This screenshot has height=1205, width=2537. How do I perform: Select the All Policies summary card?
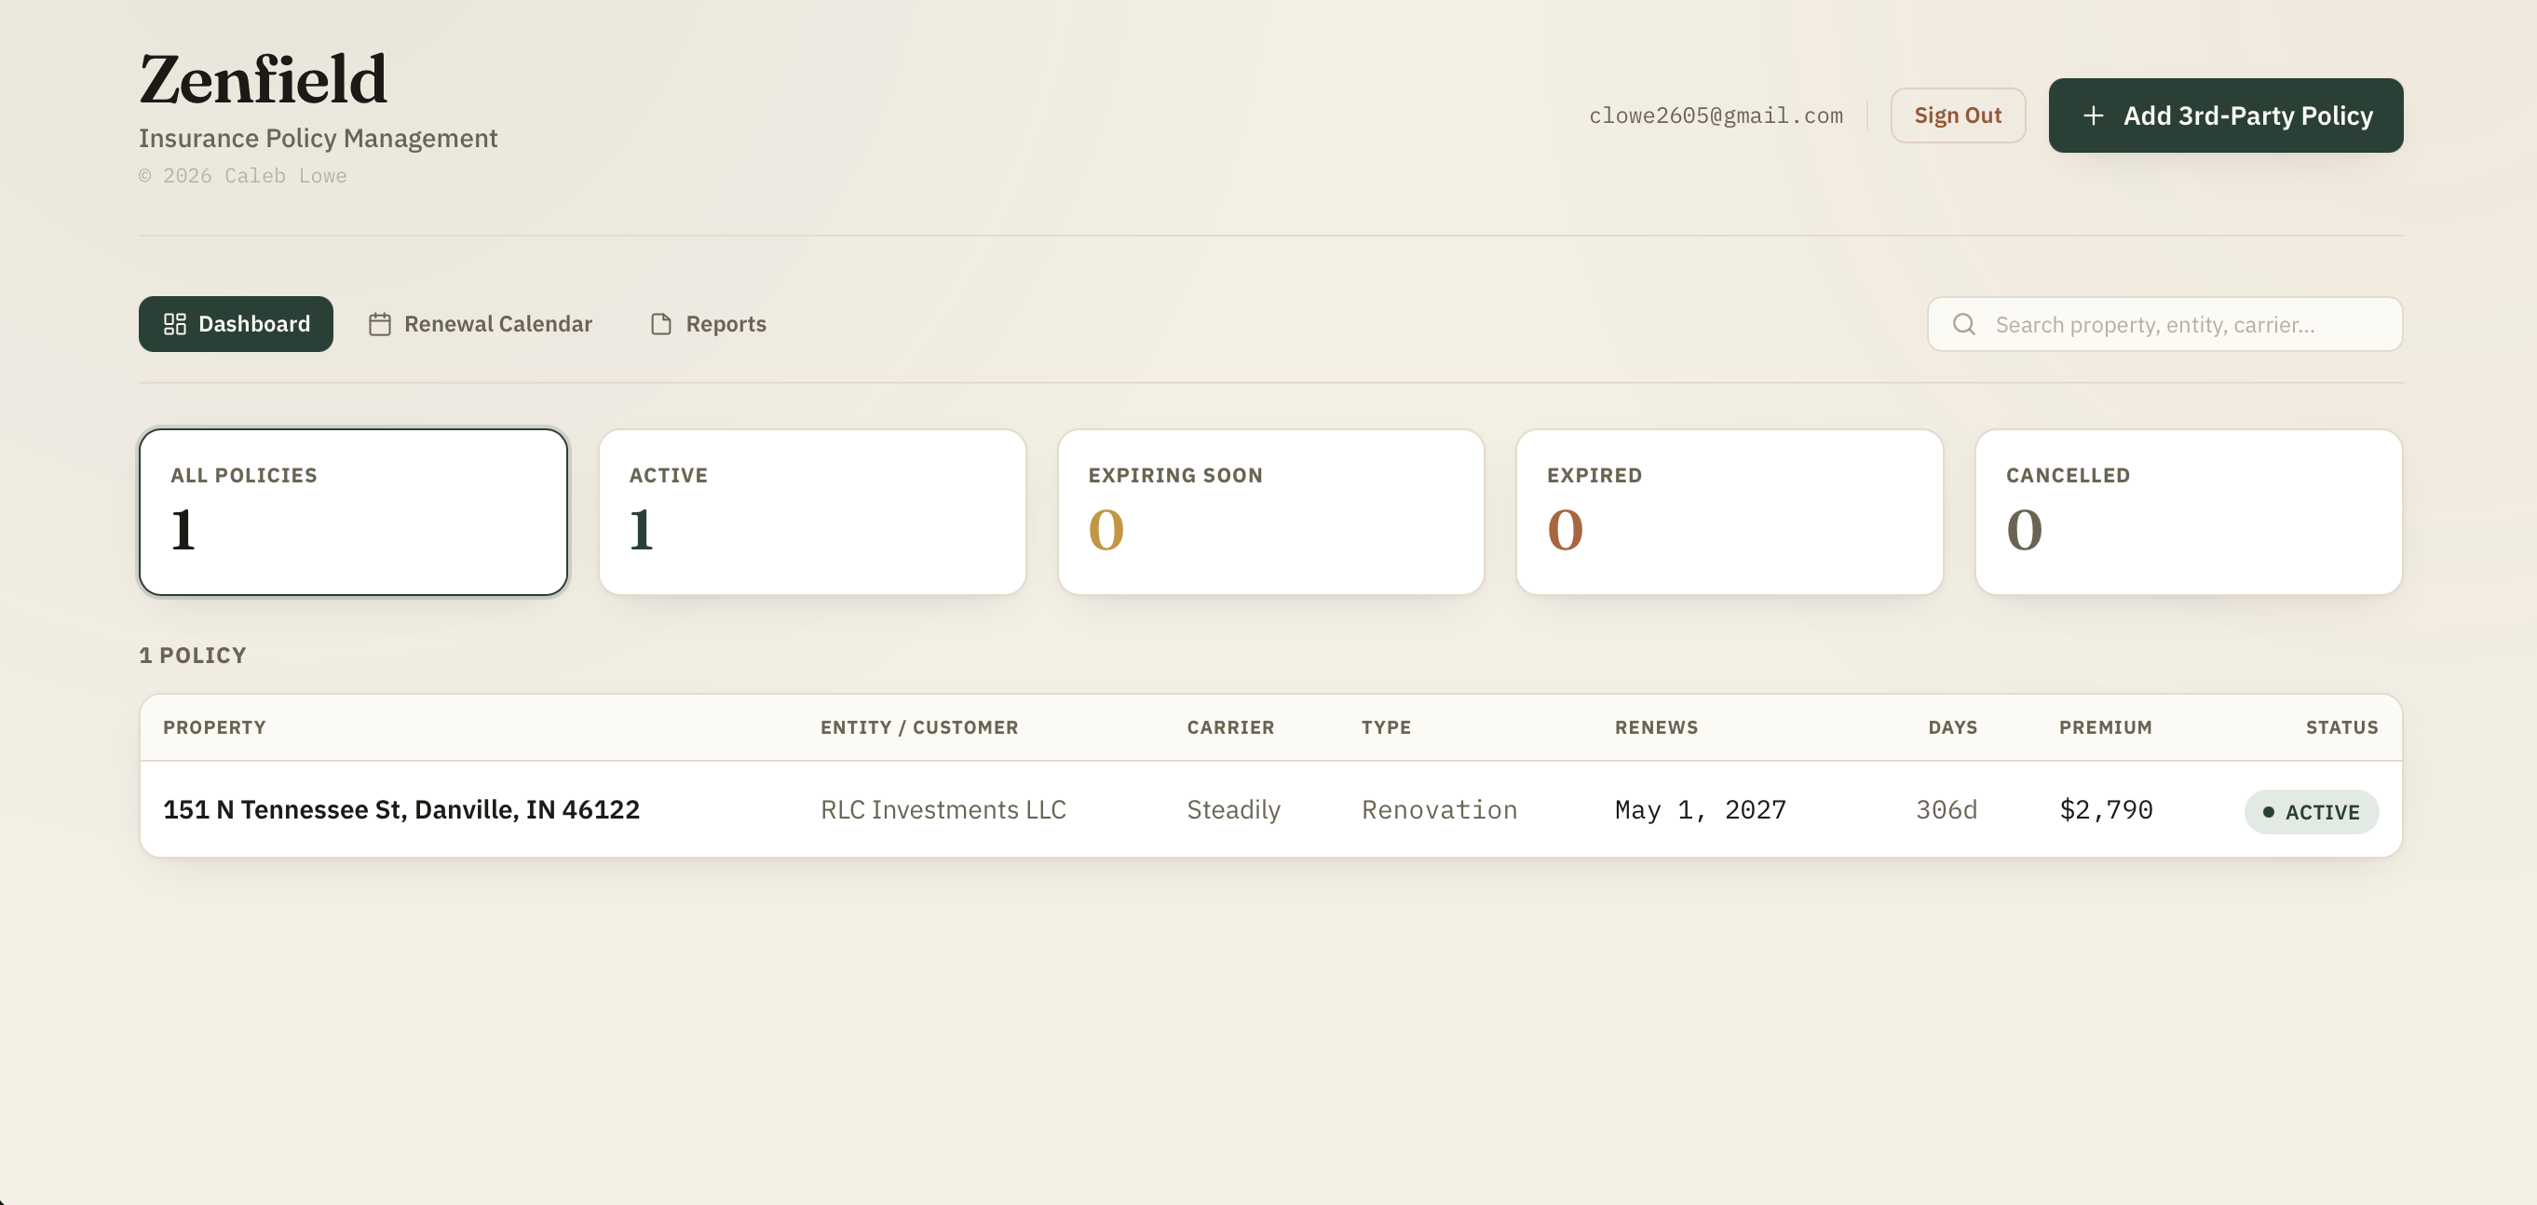354,512
